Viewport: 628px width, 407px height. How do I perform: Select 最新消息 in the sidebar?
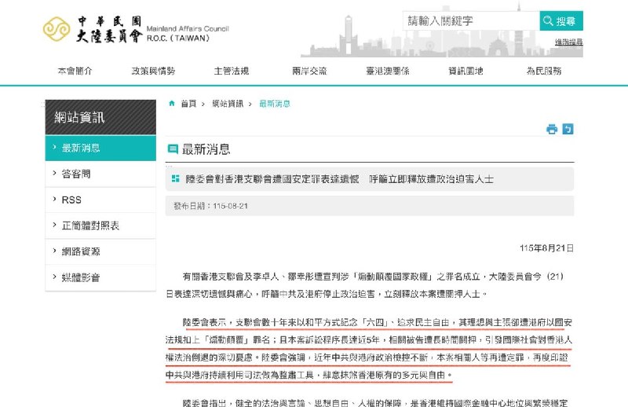click(x=100, y=148)
